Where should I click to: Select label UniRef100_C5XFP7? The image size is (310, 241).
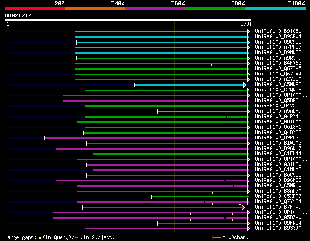point(278,196)
